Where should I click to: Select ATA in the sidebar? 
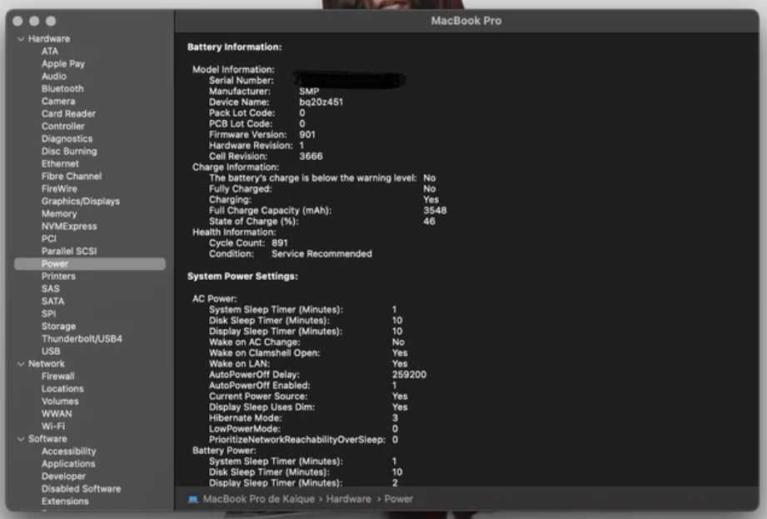(x=50, y=52)
